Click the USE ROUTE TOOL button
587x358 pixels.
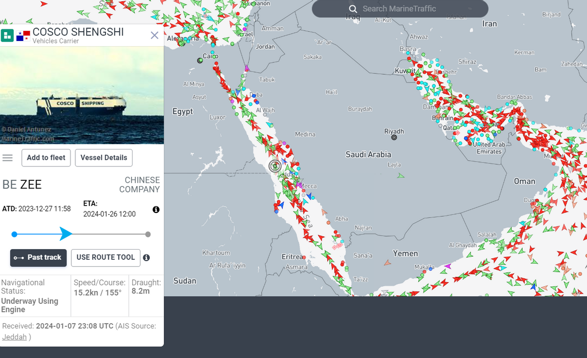(106, 257)
